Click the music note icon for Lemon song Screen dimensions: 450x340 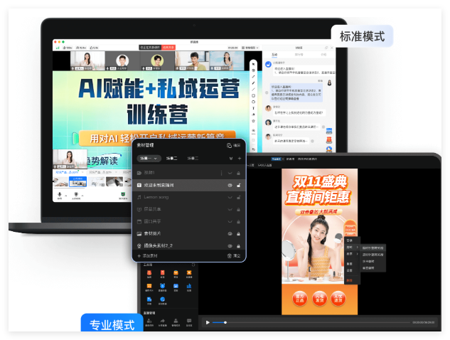tap(139, 197)
